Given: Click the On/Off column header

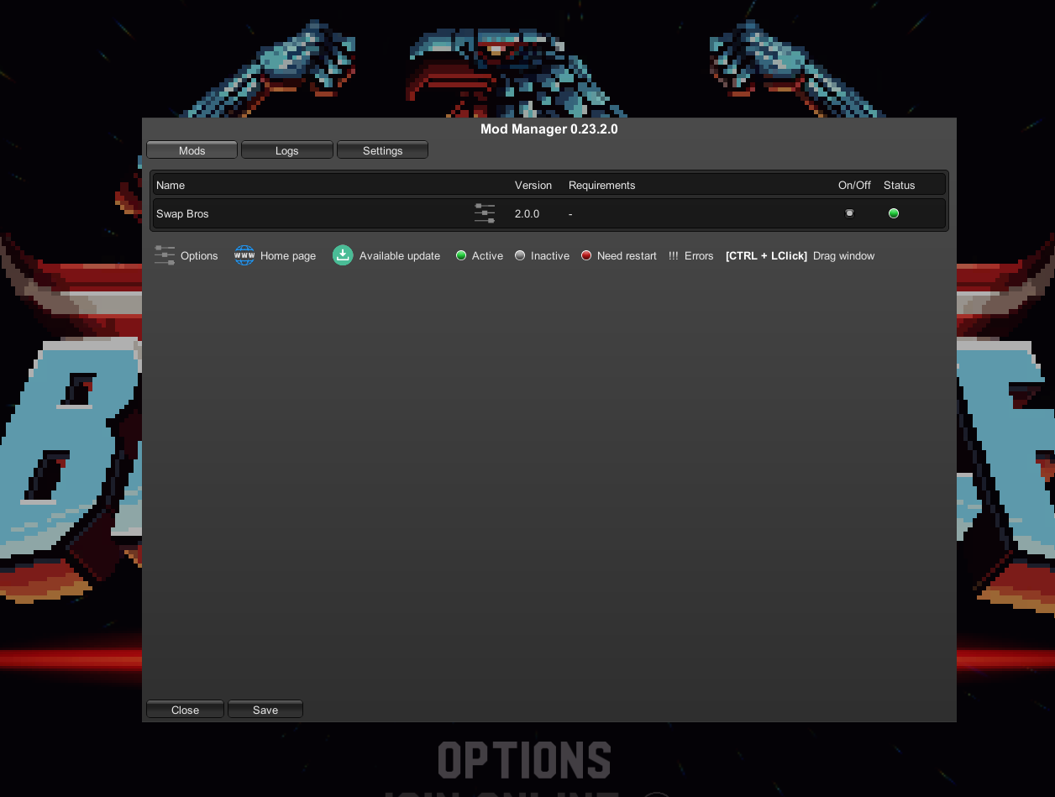Looking at the screenshot, I should coord(854,185).
